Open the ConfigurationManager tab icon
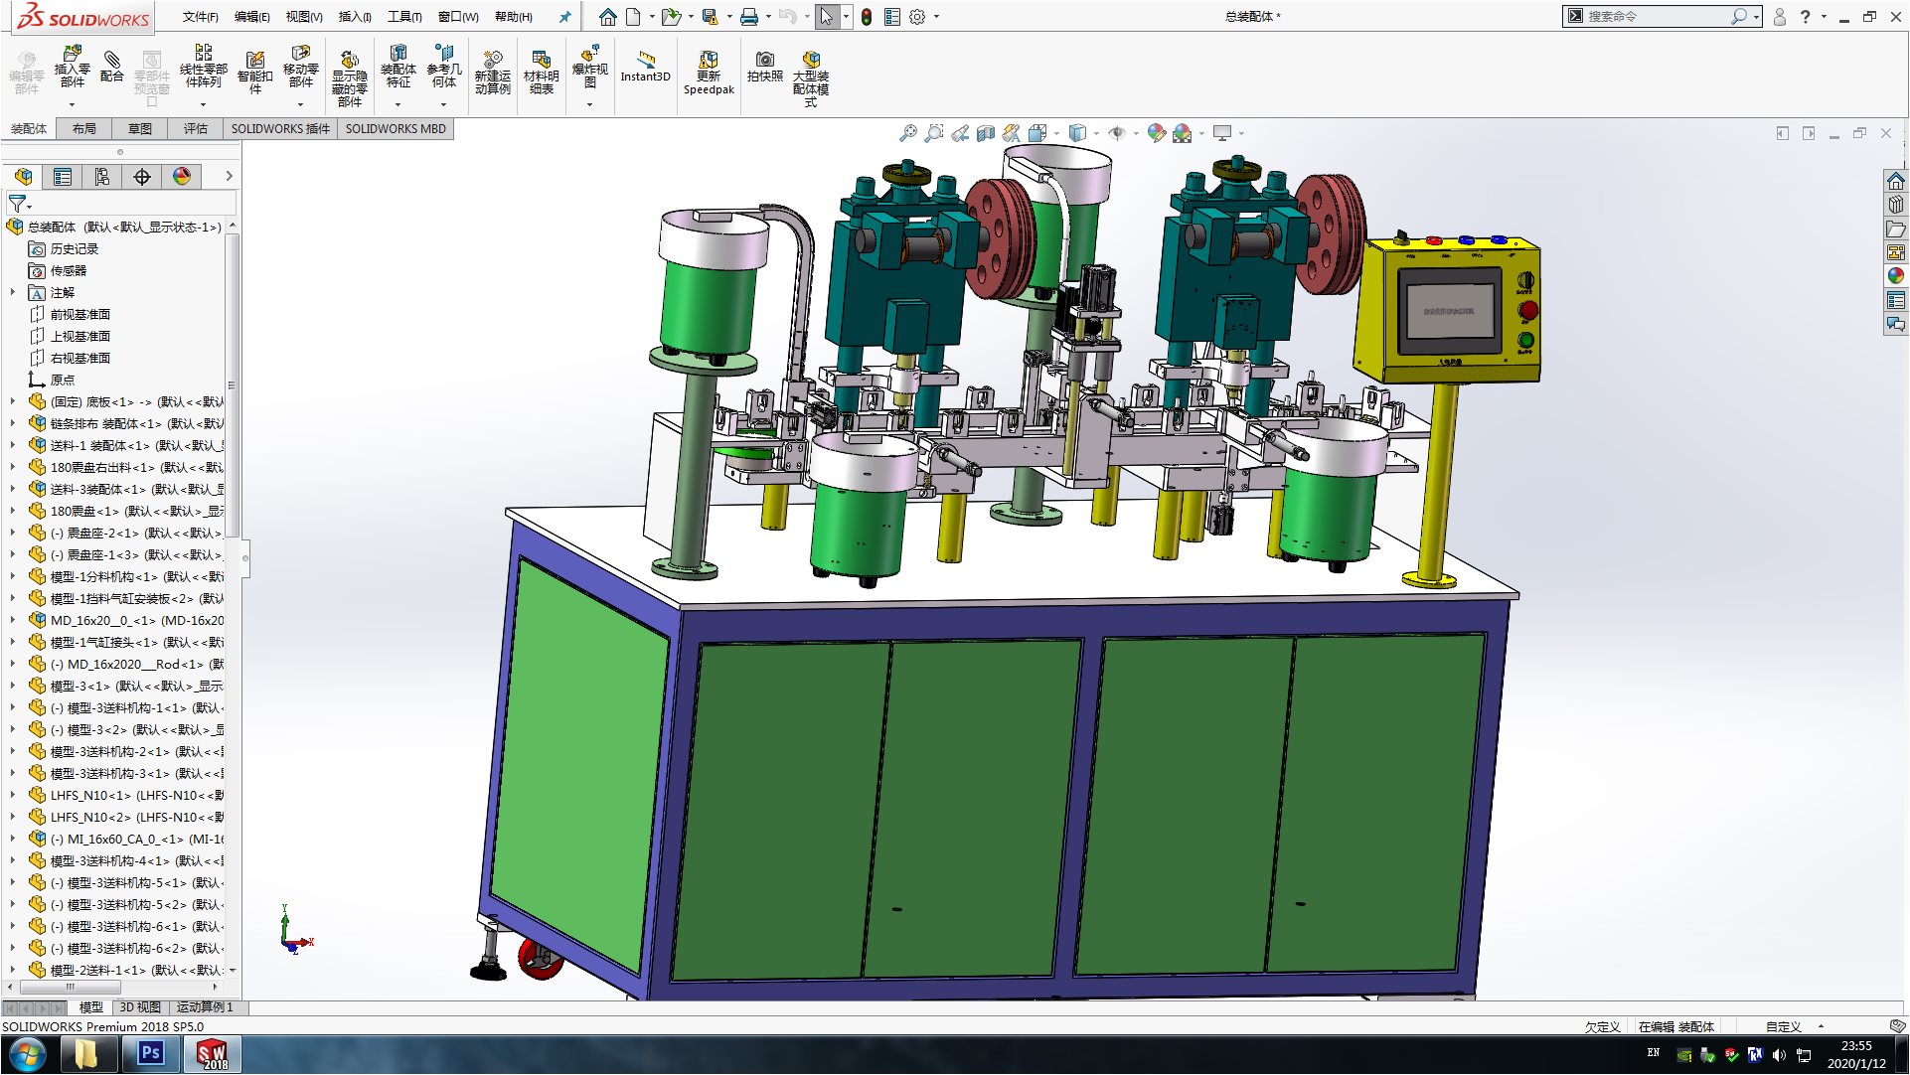Viewport: 1910px width, 1075px height. pyautogui.click(x=102, y=177)
